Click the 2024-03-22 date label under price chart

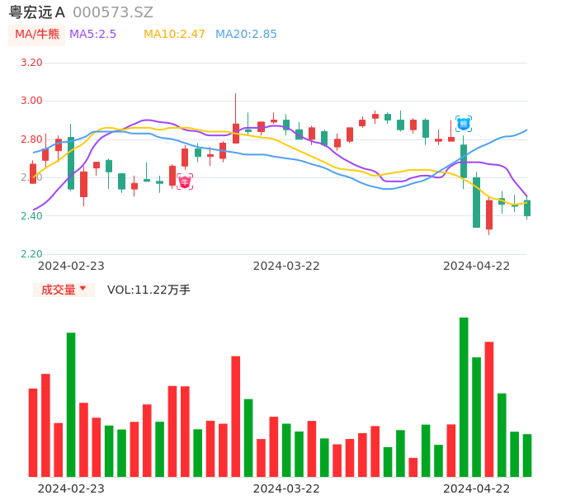286,266
